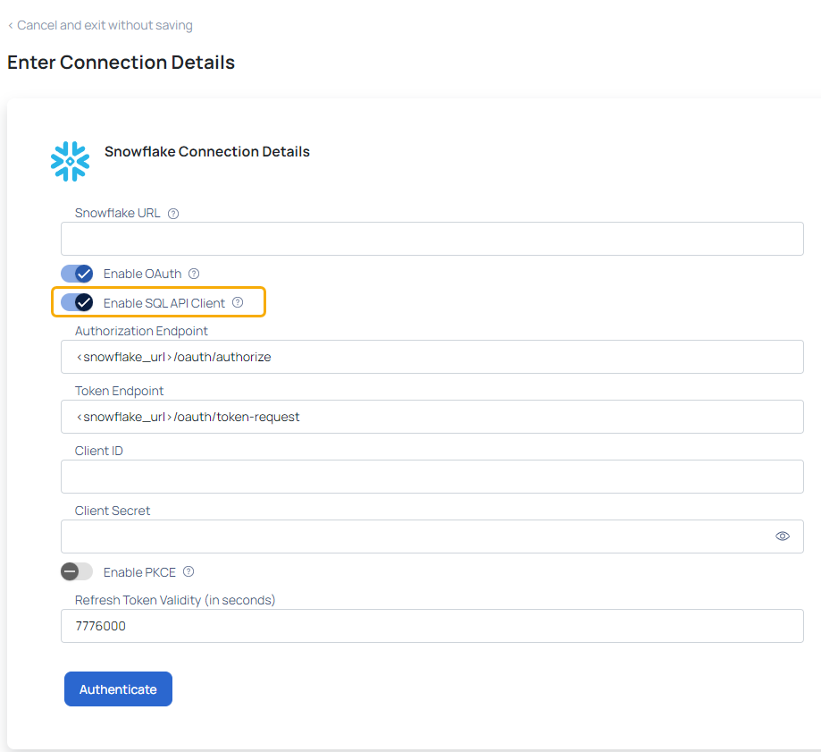The height and width of the screenshot is (752, 821).
Task: Select the Token Endpoint text field
Action: pyautogui.click(x=432, y=417)
